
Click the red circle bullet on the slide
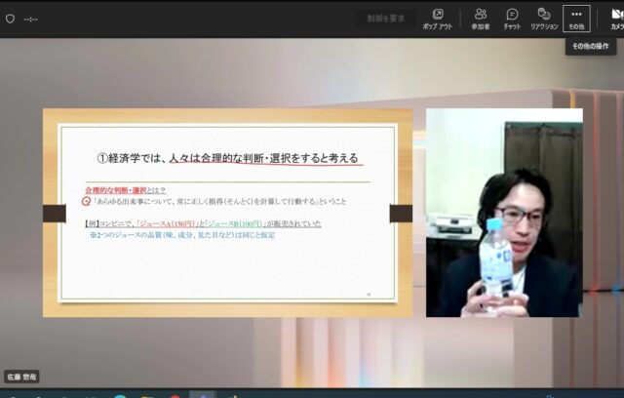pyautogui.click(x=87, y=201)
